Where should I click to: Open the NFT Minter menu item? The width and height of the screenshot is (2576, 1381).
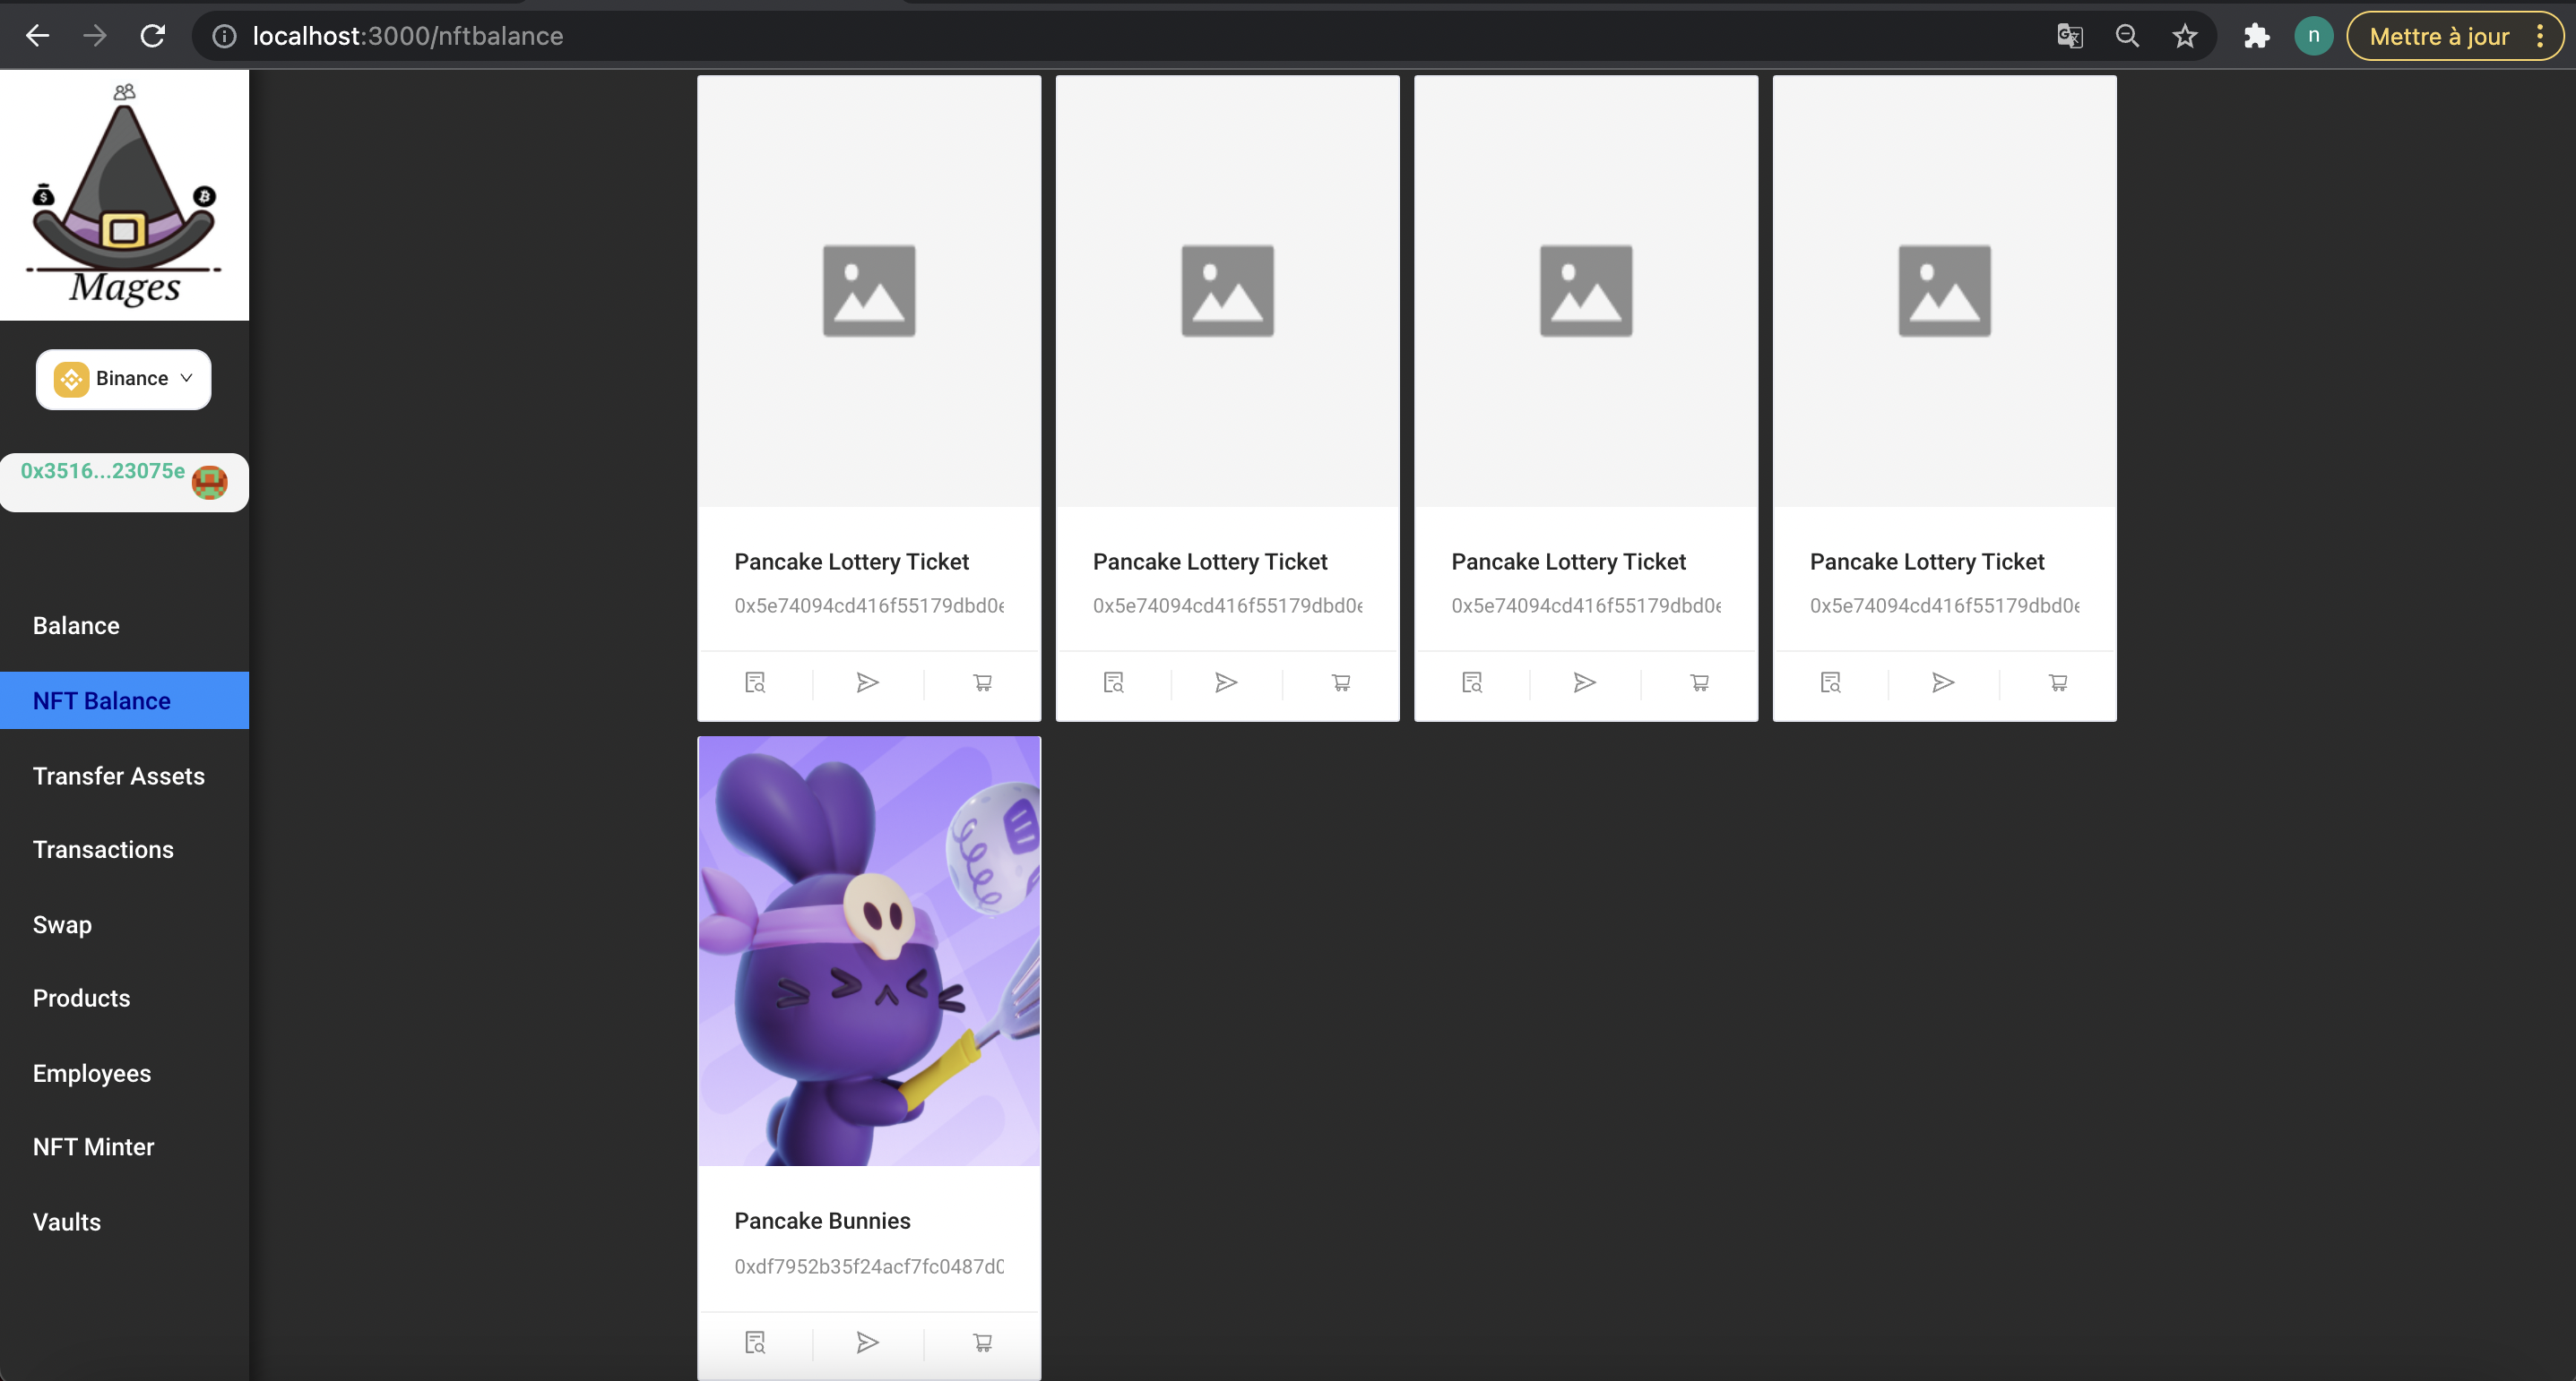coord(93,1146)
